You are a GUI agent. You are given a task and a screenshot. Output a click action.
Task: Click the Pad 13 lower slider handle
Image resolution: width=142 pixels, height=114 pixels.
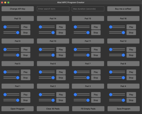click(18, 33)
